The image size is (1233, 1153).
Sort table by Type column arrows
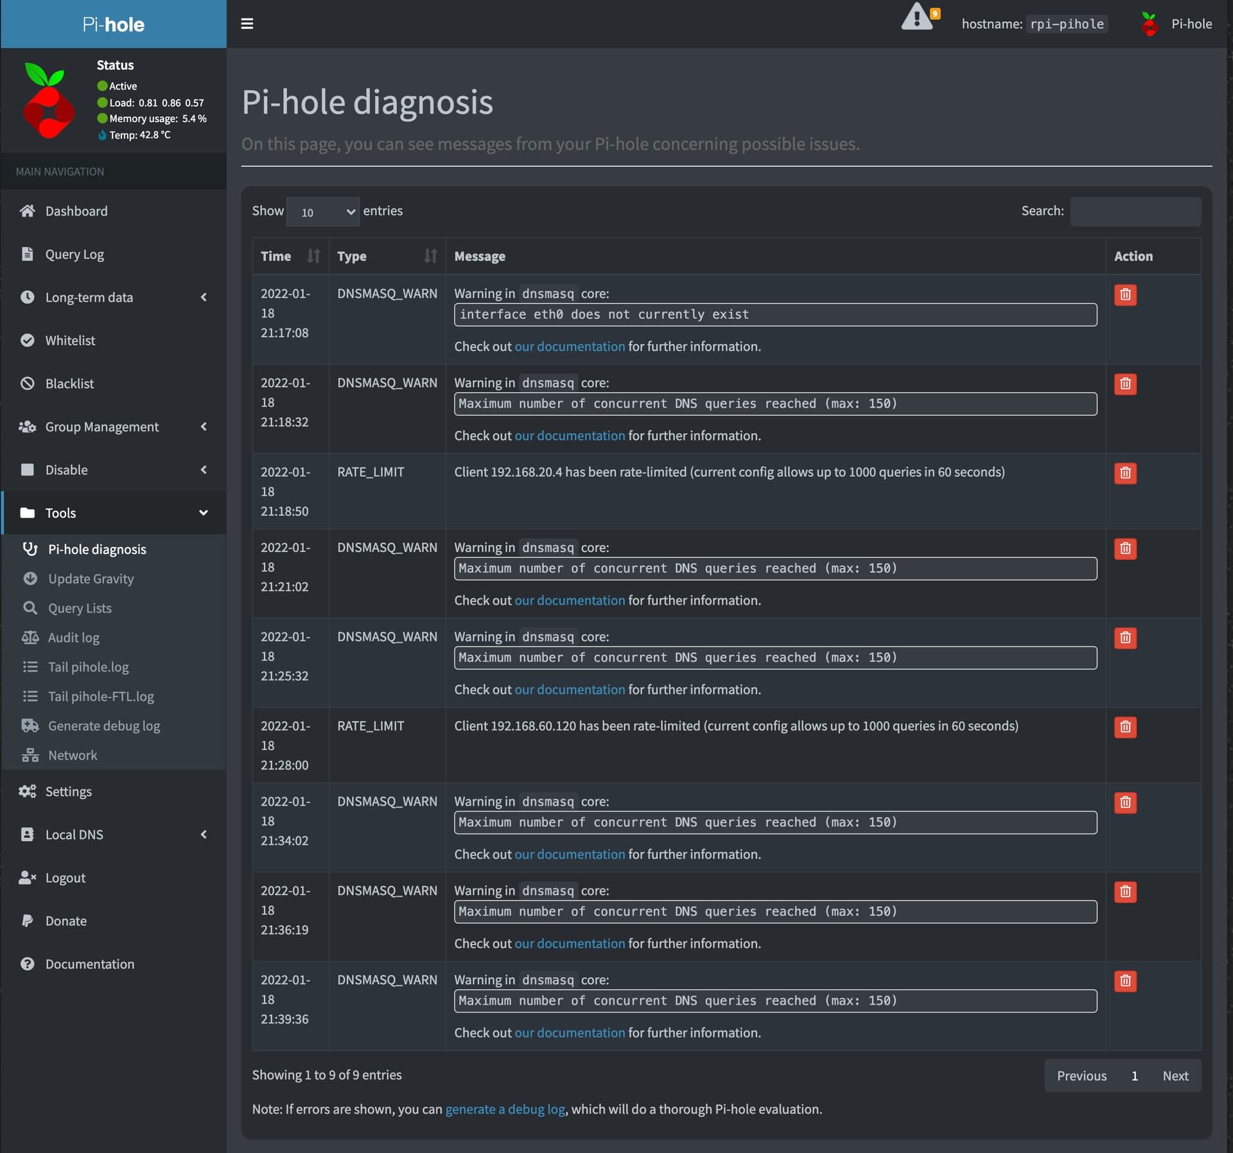coord(430,256)
